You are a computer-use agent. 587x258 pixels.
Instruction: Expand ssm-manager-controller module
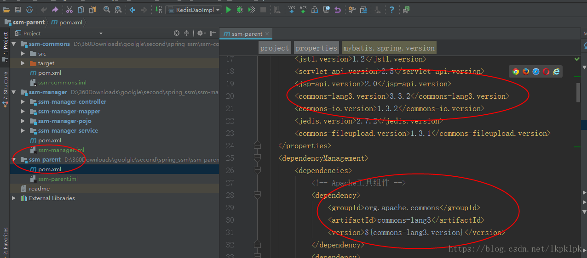[23, 102]
